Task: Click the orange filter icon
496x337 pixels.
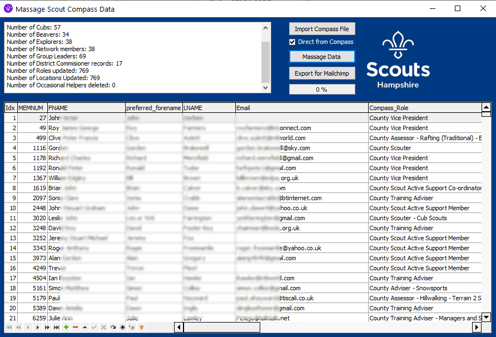Action: tap(141, 328)
